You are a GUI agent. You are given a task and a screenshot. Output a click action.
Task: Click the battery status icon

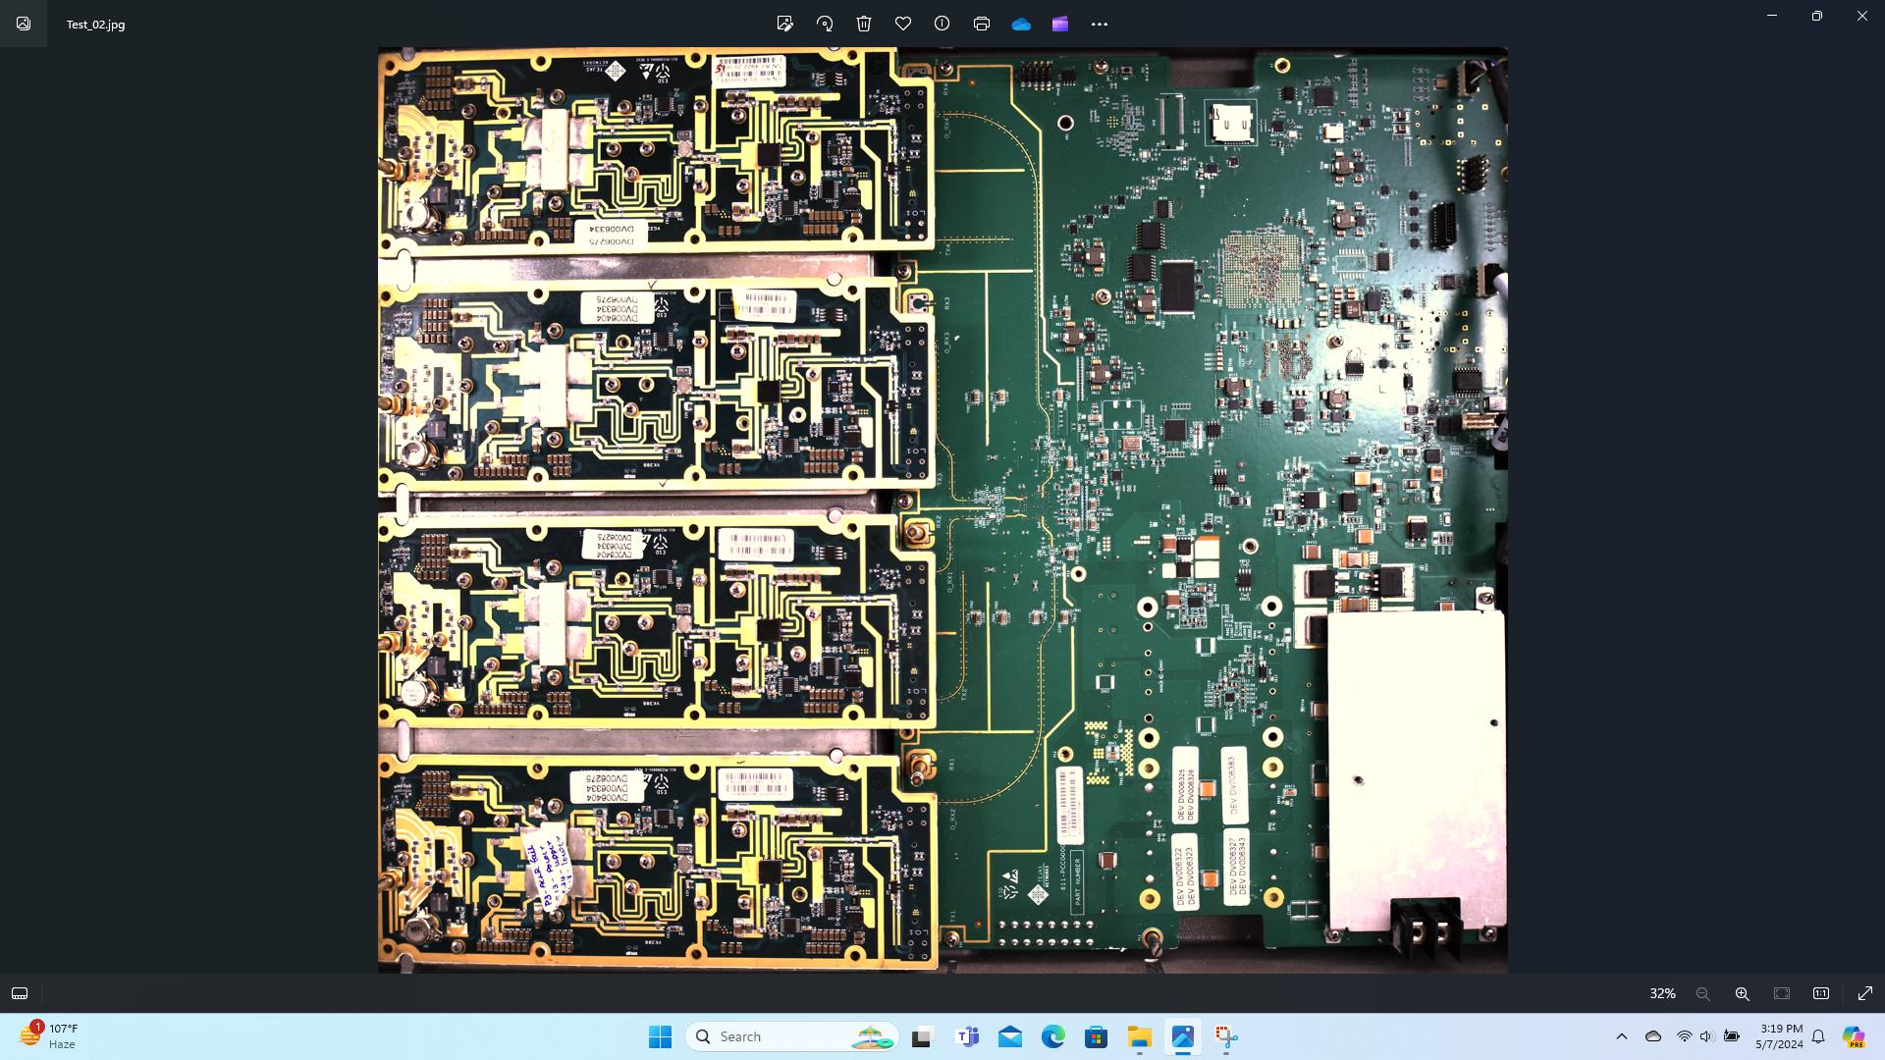tap(1732, 1036)
